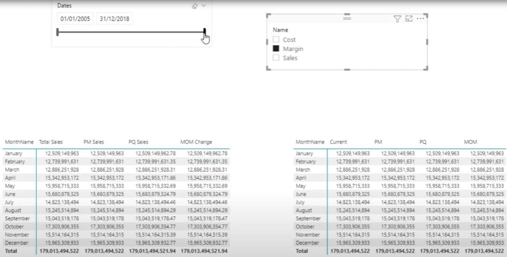Sort by Total Sales column header

click(x=51, y=142)
